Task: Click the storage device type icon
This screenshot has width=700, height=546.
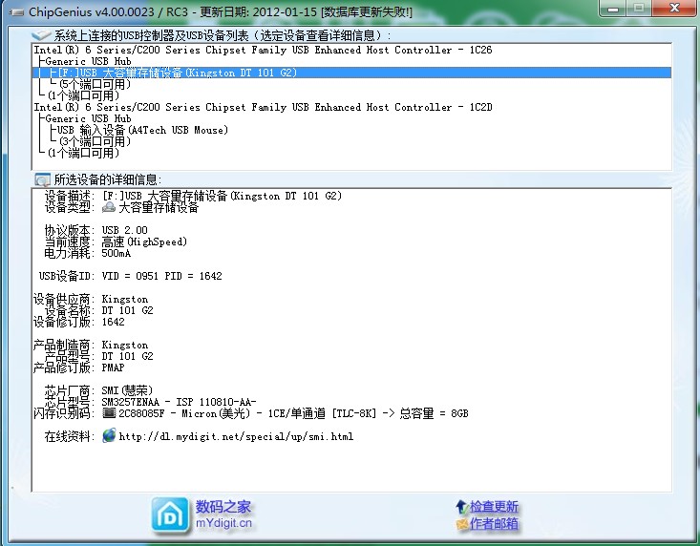Action: click(109, 207)
